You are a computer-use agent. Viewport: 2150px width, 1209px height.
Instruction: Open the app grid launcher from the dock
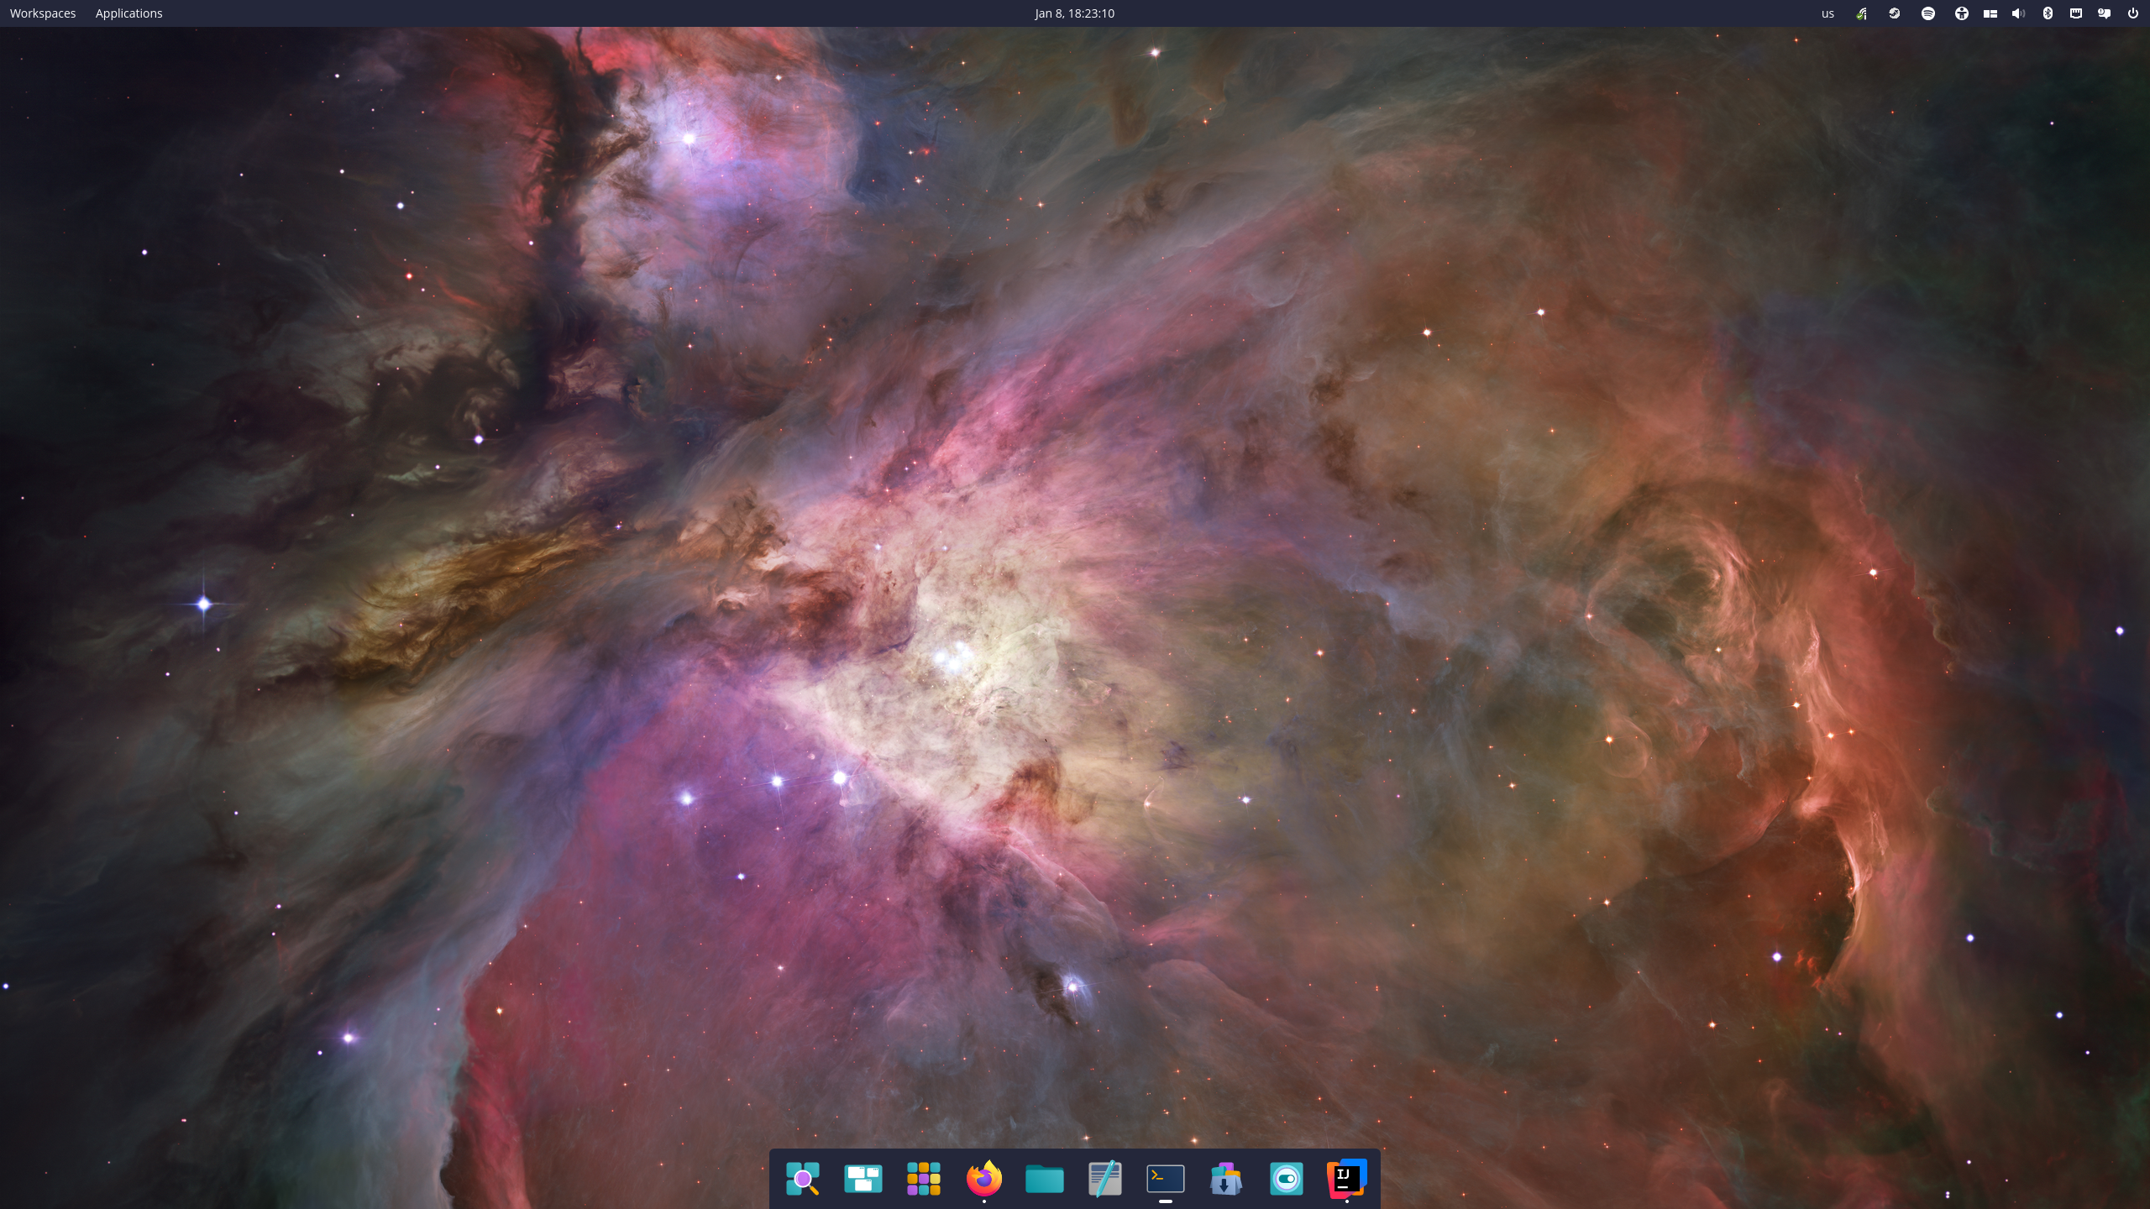(921, 1179)
